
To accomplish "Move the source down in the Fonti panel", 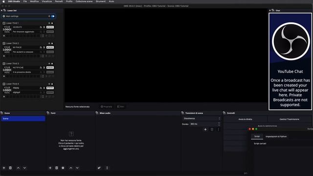I will tap(77, 168).
